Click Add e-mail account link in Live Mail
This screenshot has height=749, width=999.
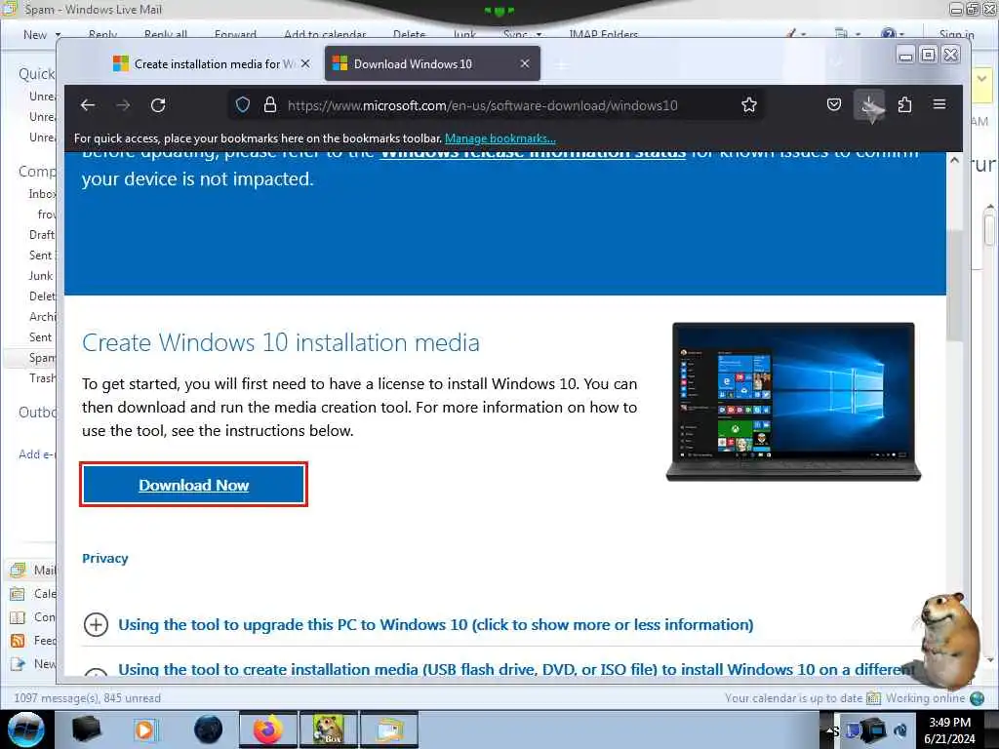(37, 454)
